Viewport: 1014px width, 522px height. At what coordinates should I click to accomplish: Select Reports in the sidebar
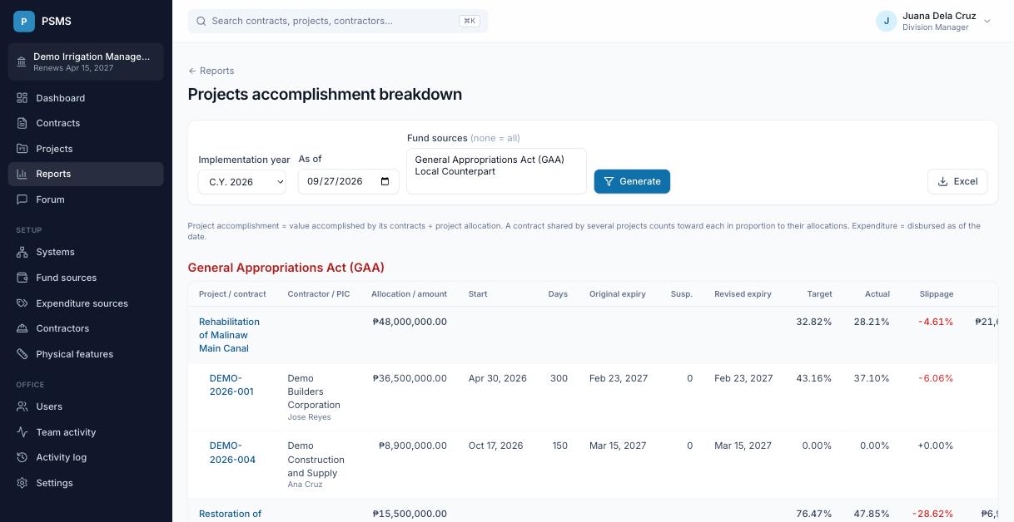point(86,174)
